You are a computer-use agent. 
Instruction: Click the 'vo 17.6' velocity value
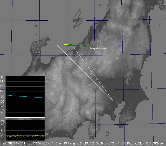click(53, 143)
